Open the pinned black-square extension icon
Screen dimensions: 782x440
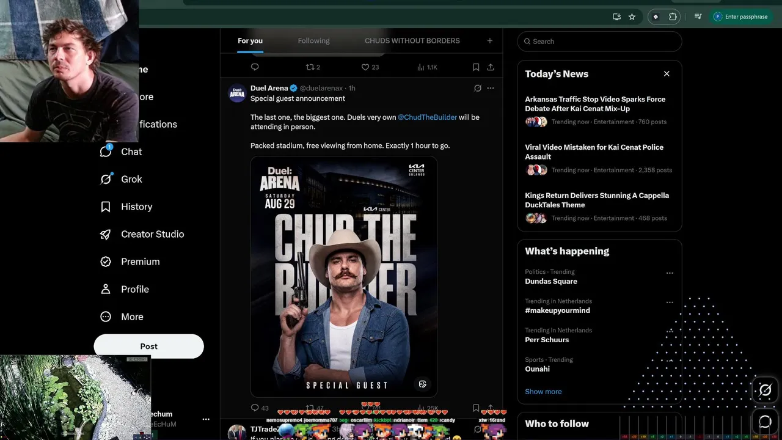point(656,16)
